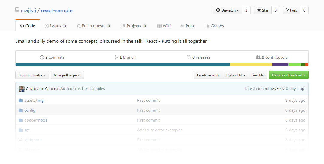Image resolution: width=324 pixels, height=164 pixels.
Task: Click New pull request button
Action: [x=67, y=75]
